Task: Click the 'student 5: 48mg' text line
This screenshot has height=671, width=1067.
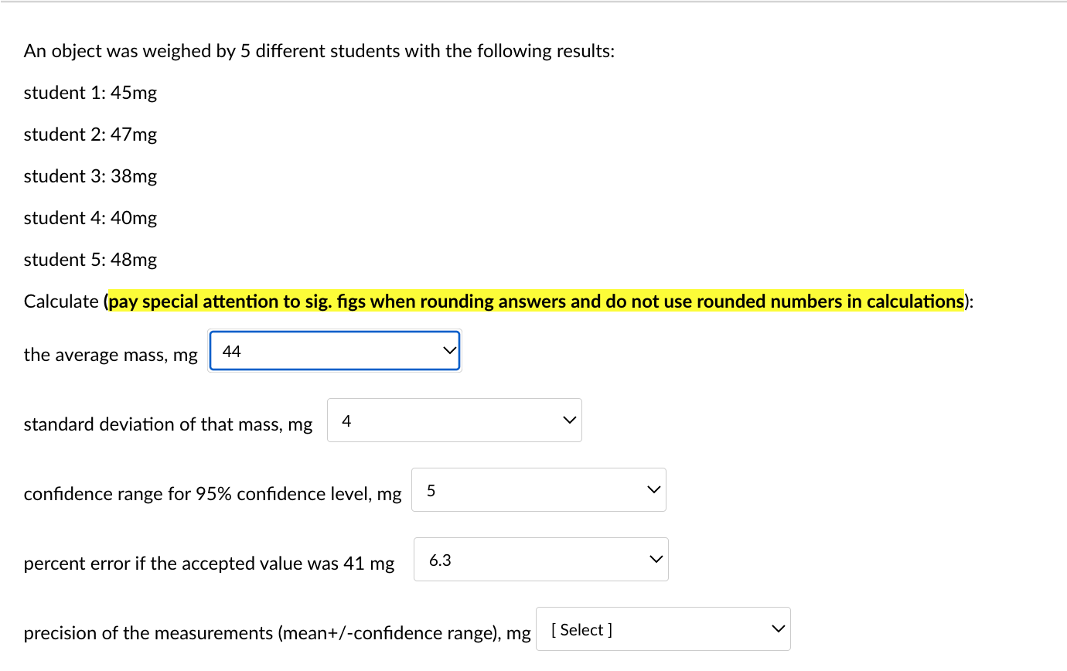Action: point(90,260)
